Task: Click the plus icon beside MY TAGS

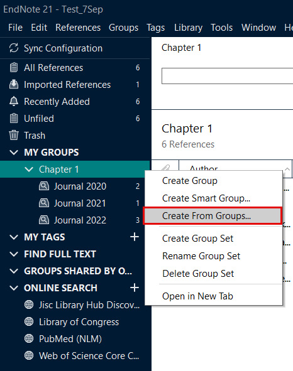Action: 135,237
